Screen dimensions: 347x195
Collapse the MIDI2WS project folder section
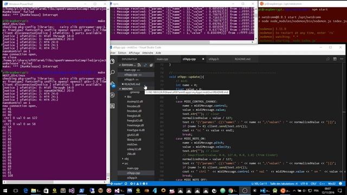point(120,89)
